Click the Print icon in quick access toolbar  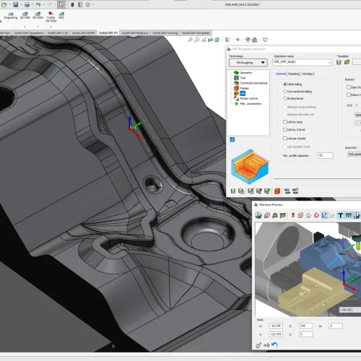tap(27, 4)
